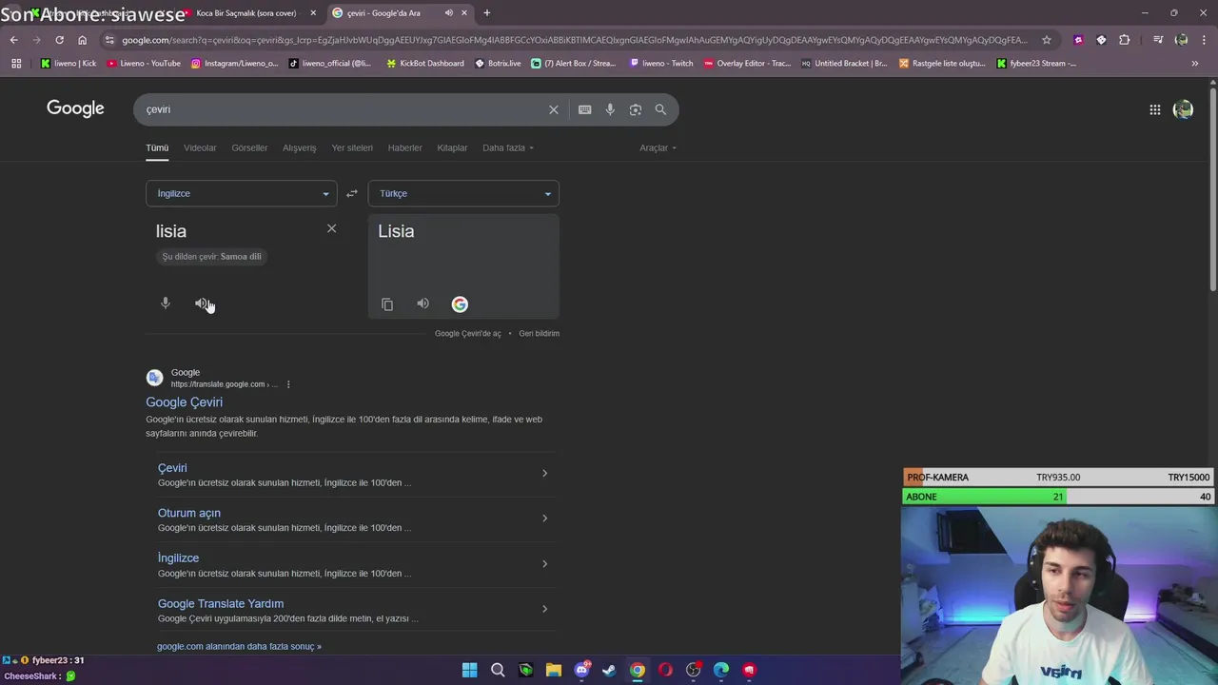Click the translate by voice microphone

pos(166,303)
